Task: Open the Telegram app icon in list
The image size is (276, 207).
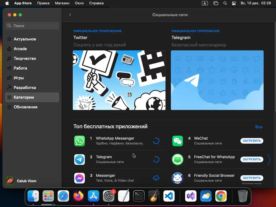Action: coord(80,160)
